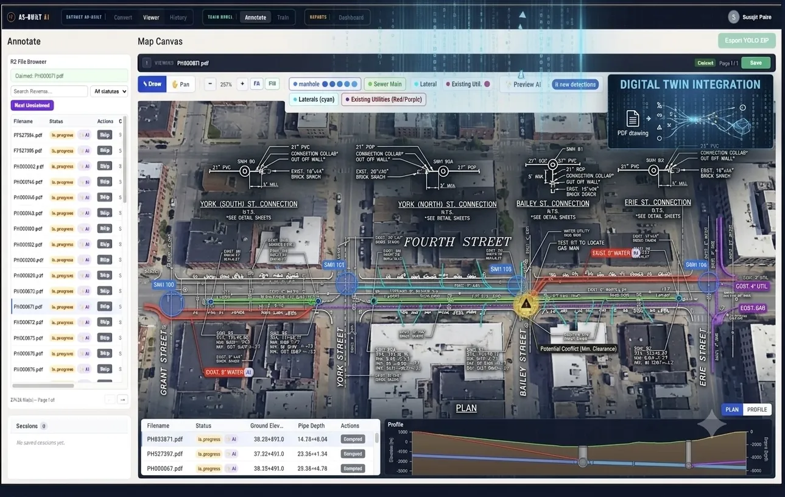Click the PDF drawing document icon

[x=633, y=119]
